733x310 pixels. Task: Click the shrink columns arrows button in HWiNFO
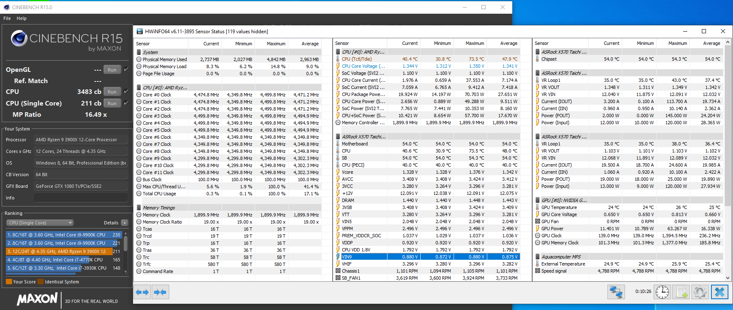[x=160, y=292]
